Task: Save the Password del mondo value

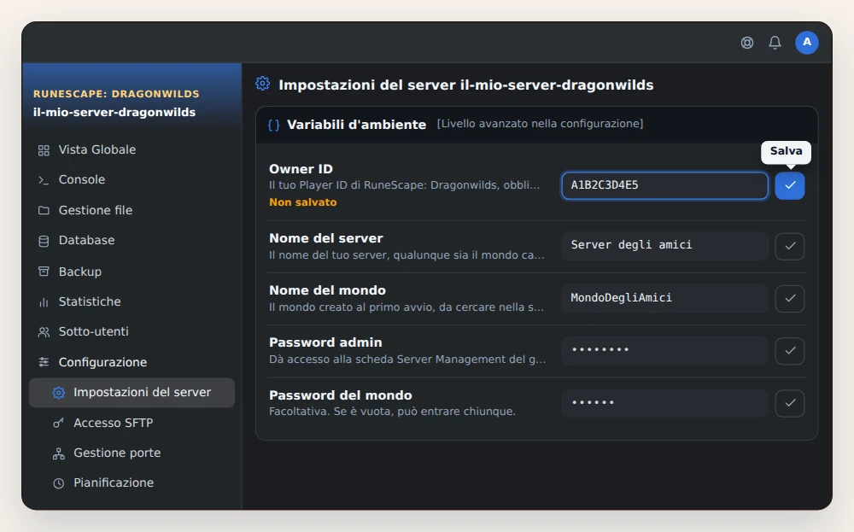Action: point(790,403)
